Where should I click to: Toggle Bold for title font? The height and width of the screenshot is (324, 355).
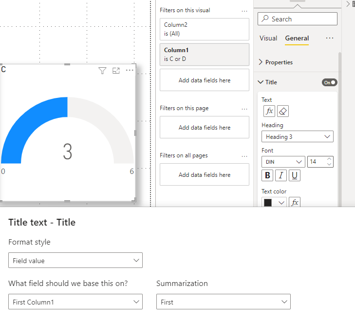point(267,175)
